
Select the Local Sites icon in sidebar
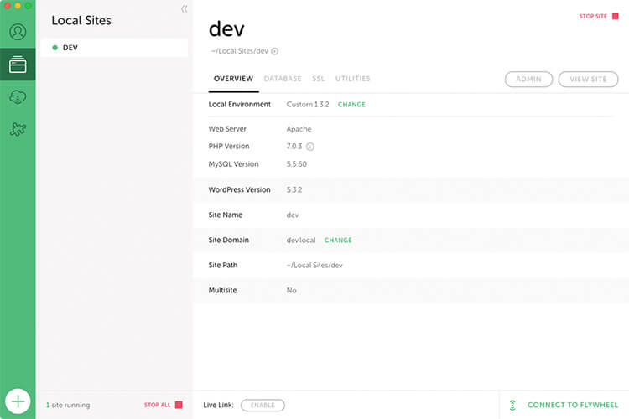18,65
